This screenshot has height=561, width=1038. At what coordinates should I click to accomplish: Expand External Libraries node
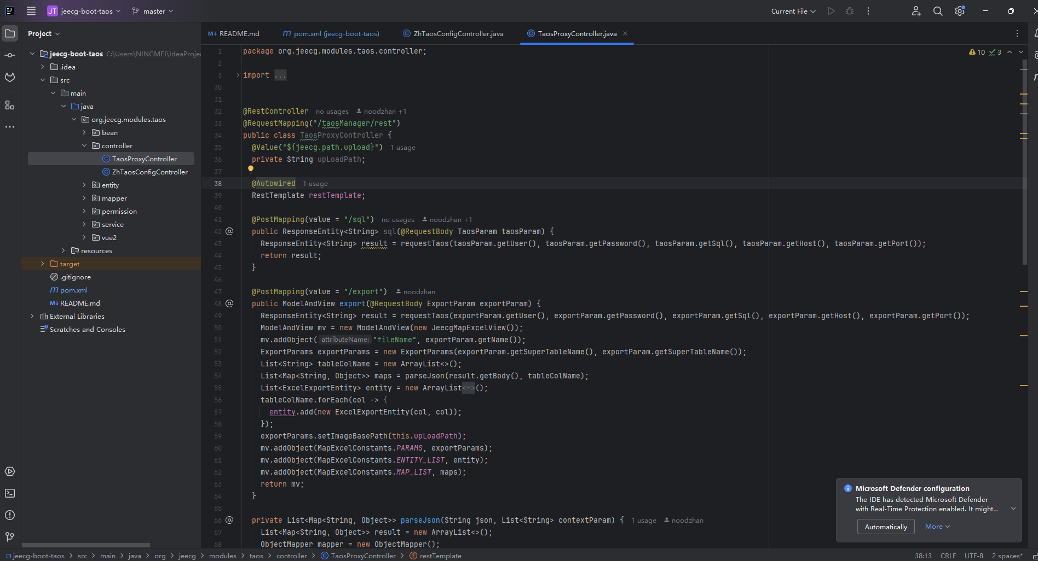[x=32, y=316]
